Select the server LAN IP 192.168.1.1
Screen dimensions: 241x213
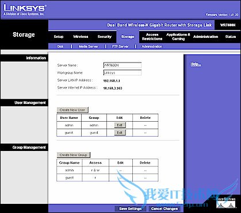point(112,81)
